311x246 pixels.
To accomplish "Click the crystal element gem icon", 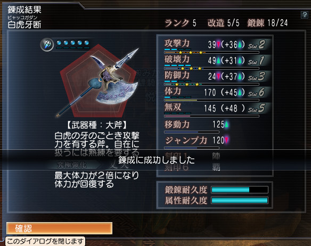I will pyautogui.click(x=47, y=45).
